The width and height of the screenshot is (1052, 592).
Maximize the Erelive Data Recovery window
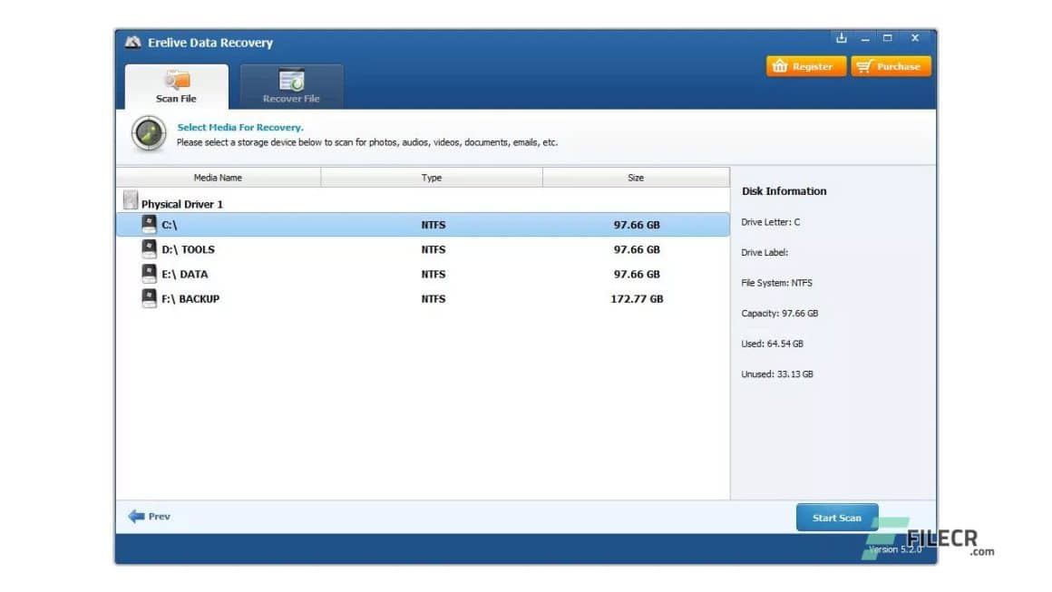(888, 38)
